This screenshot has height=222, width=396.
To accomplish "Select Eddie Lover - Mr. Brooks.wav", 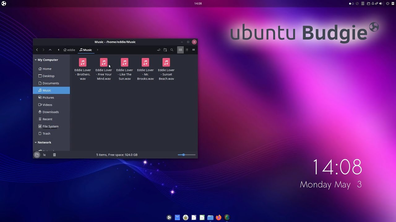I will (145, 69).
